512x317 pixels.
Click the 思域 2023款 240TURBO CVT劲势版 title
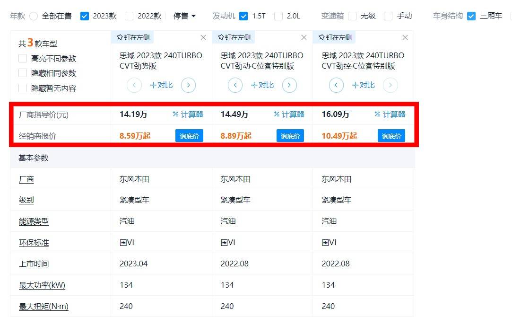161,61
